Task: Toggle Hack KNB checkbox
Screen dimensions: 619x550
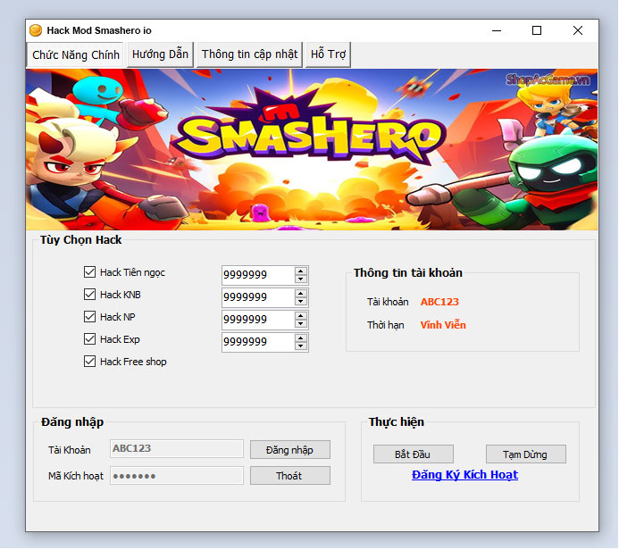Action: [89, 295]
